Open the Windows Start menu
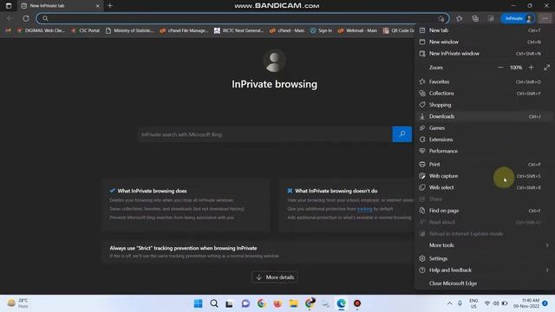This screenshot has height=312, width=555. tap(199, 303)
